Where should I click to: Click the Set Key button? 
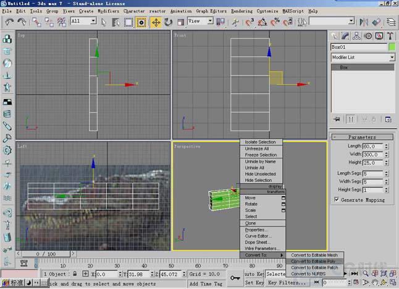point(254,283)
